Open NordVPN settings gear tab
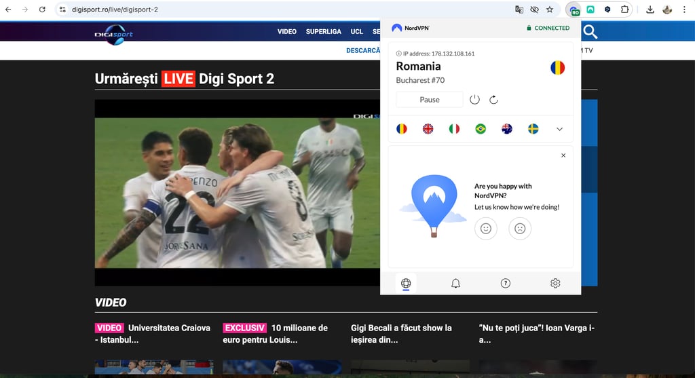Viewport: 695px width, 378px height. click(555, 283)
